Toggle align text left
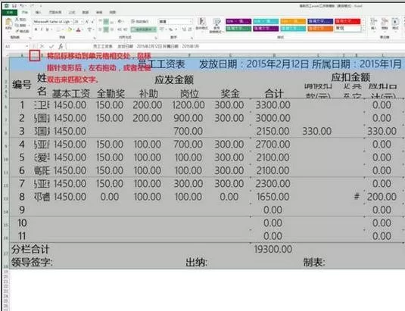Viewport: 405px width, 311px height. coord(100,30)
